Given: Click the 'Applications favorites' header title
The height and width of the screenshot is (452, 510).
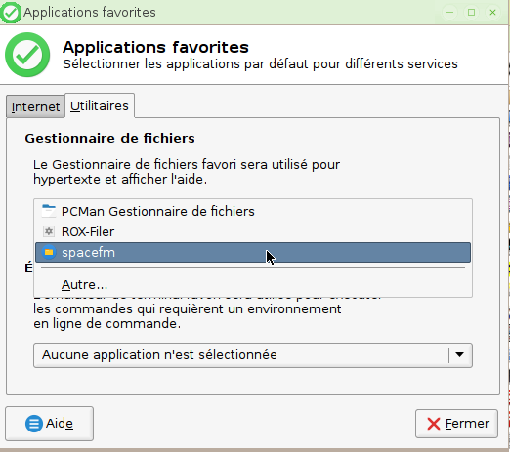Looking at the screenshot, I should click(x=155, y=47).
